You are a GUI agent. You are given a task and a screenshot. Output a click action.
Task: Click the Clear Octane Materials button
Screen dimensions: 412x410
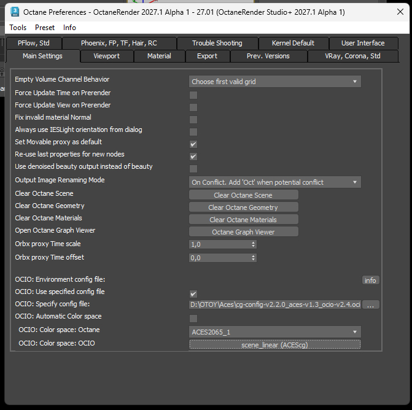(x=244, y=220)
